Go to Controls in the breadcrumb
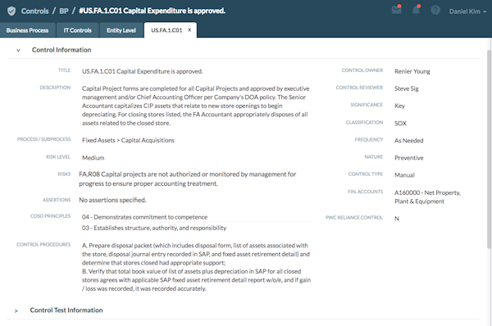 click(34, 11)
